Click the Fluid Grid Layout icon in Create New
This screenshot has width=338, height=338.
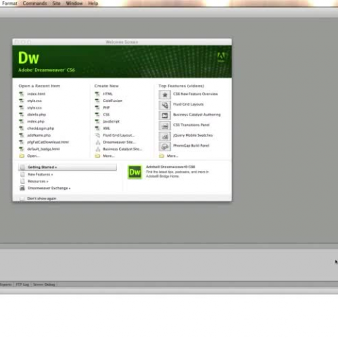(97, 135)
